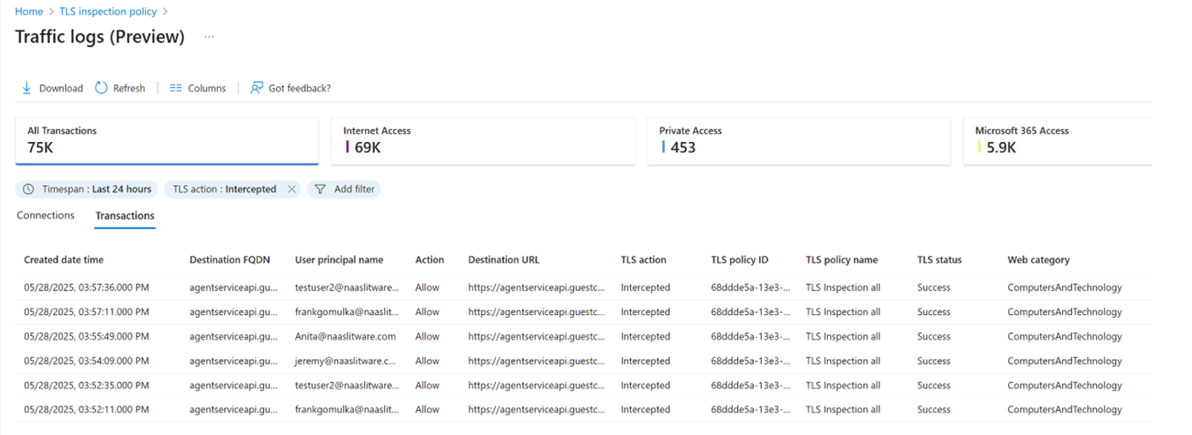Select the 03:54:09.000 PM log row timestamp
The width and height of the screenshot is (1192, 435).
tap(86, 360)
